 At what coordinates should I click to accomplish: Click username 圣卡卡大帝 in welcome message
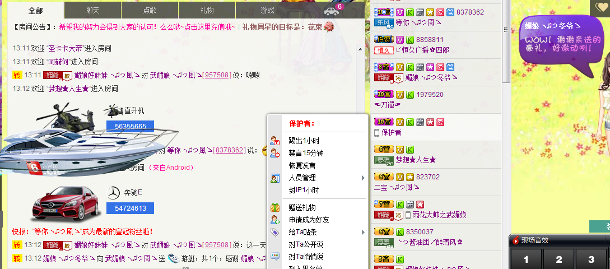(65, 49)
